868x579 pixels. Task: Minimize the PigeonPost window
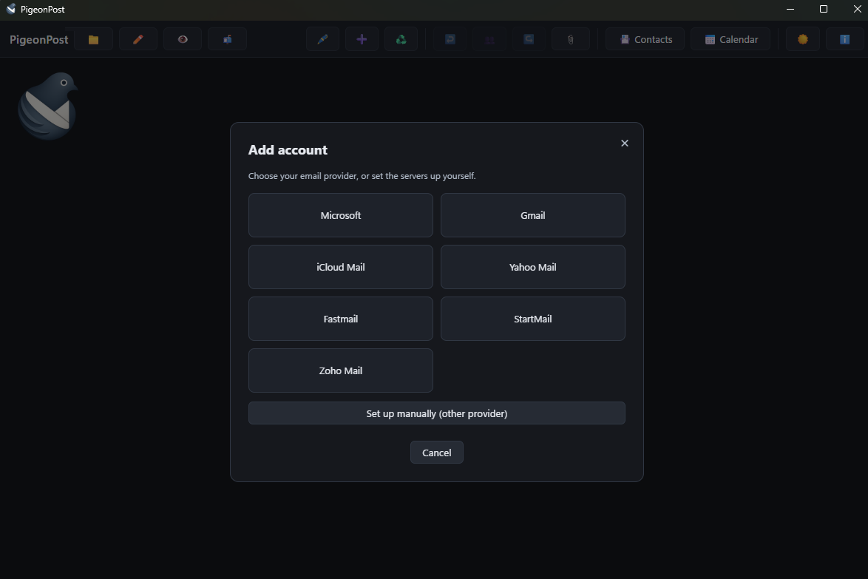pos(790,9)
